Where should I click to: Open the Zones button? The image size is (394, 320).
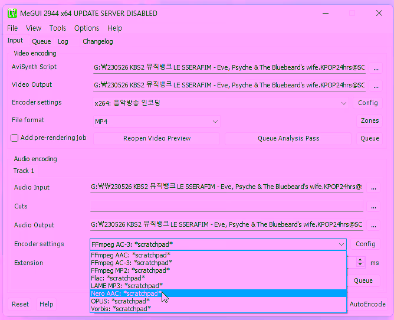tap(369, 121)
